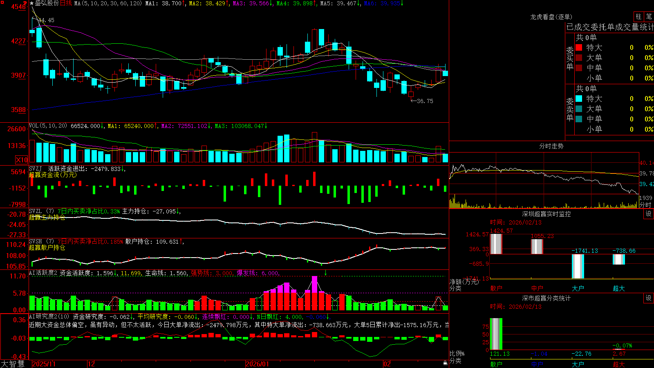Click the green down-arrow signal above AI活跃度 chart

pos(326,273)
